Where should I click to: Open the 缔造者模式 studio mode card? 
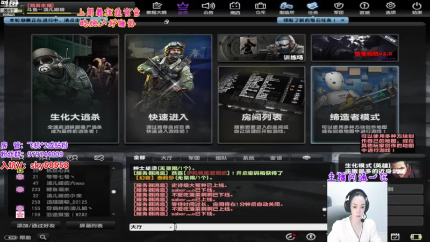(355, 105)
